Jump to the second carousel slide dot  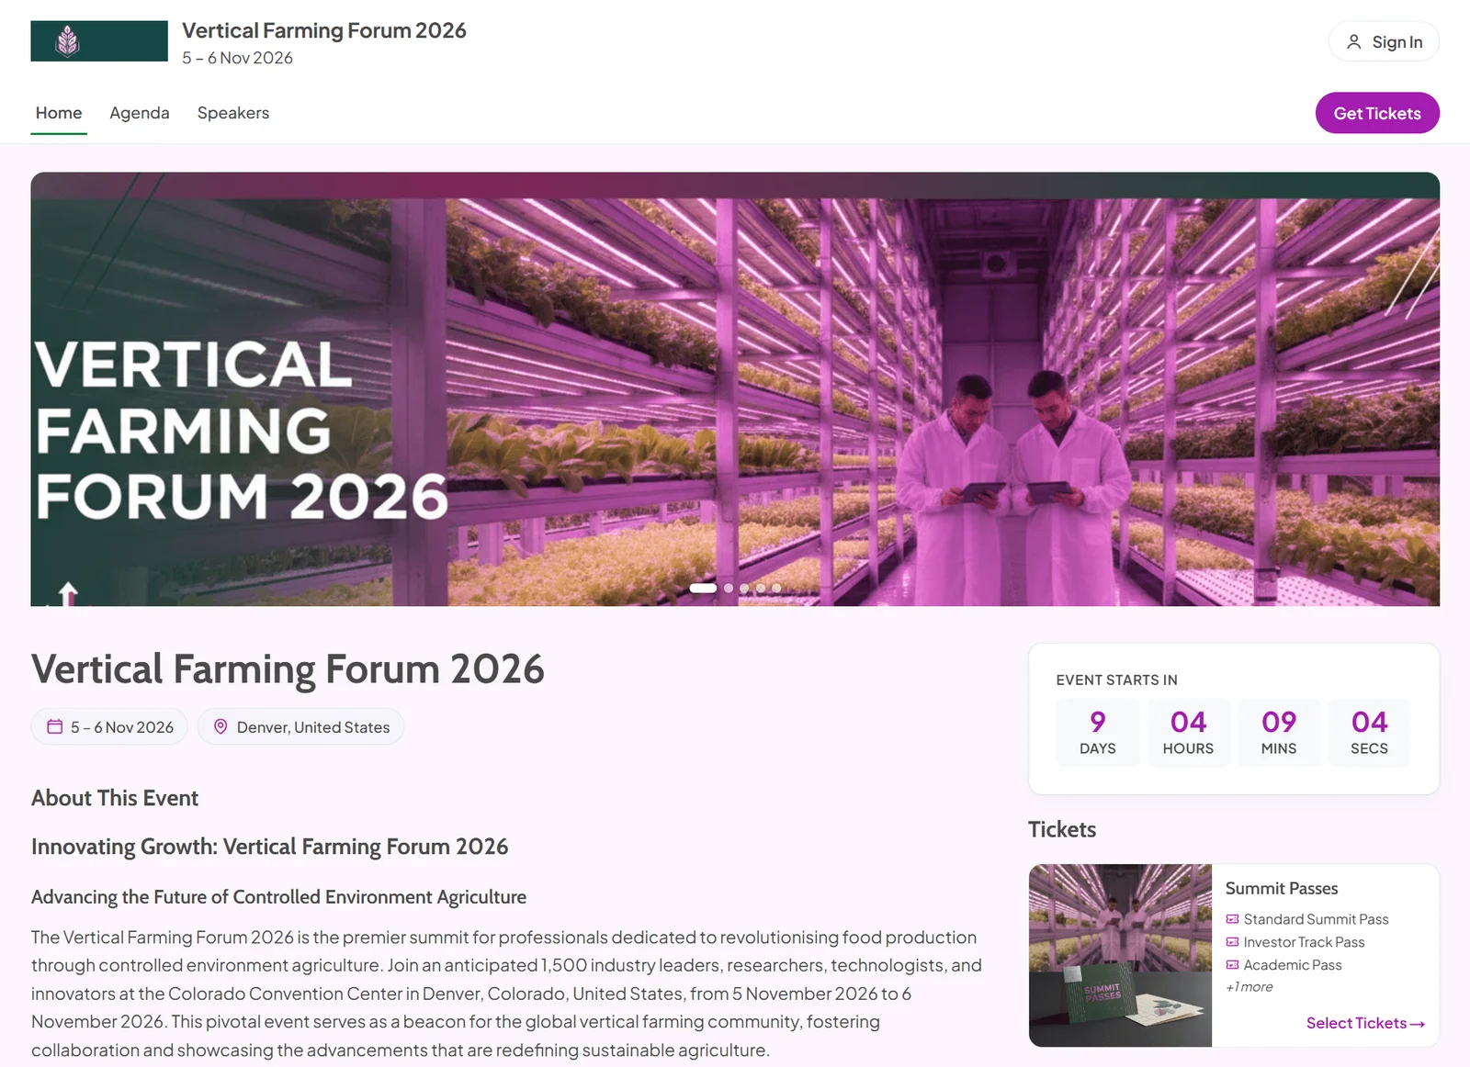point(729,588)
